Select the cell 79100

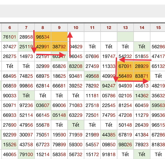(x=26, y=155)
